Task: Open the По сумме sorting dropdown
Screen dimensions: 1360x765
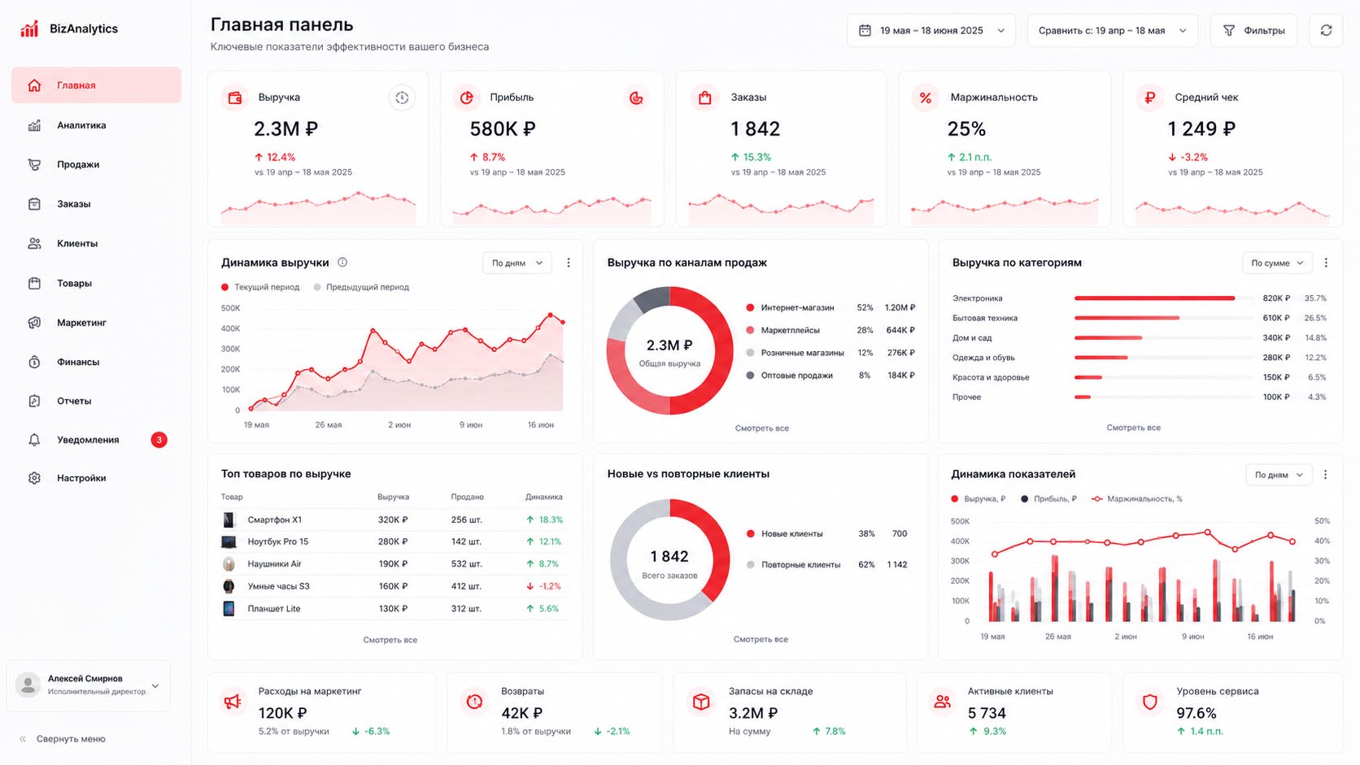Action: tap(1278, 263)
